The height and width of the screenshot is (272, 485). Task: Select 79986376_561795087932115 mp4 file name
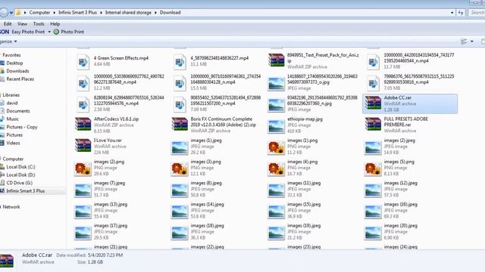pos(419,79)
